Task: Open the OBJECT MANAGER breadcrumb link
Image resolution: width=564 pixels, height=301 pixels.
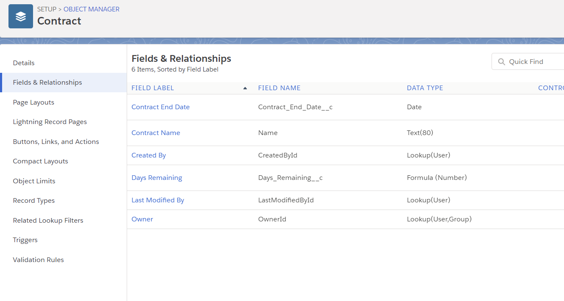Action: click(x=91, y=9)
